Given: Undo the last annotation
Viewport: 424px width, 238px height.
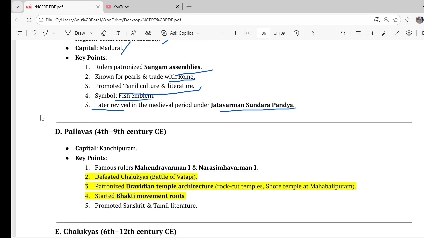Looking at the screenshot, I should [x=34, y=33].
